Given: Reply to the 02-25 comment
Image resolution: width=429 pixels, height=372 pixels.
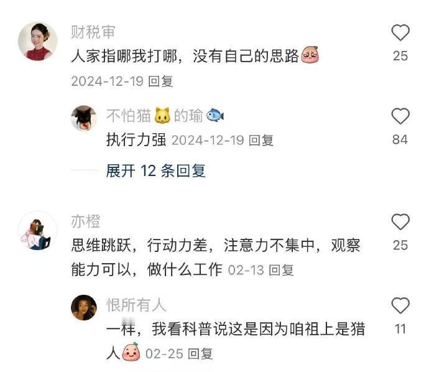Looking at the screenshot, I should click(201, 354).
